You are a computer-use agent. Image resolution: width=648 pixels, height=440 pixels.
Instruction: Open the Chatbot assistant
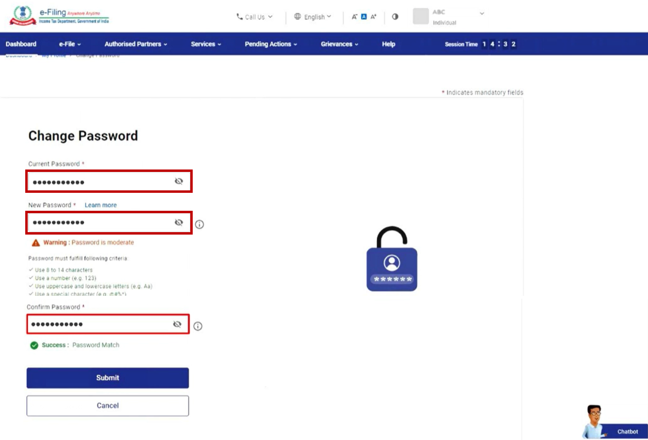tap(611, 423)
